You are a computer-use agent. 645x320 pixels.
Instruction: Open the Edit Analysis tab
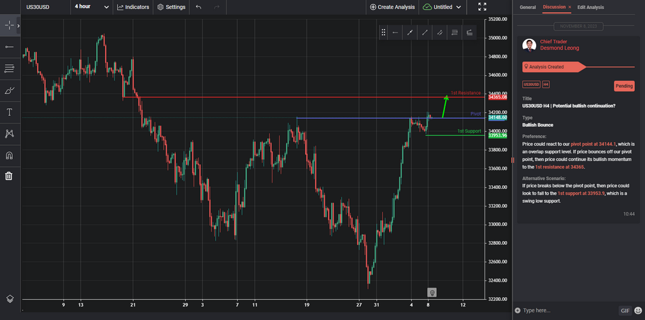click(590, 8)
